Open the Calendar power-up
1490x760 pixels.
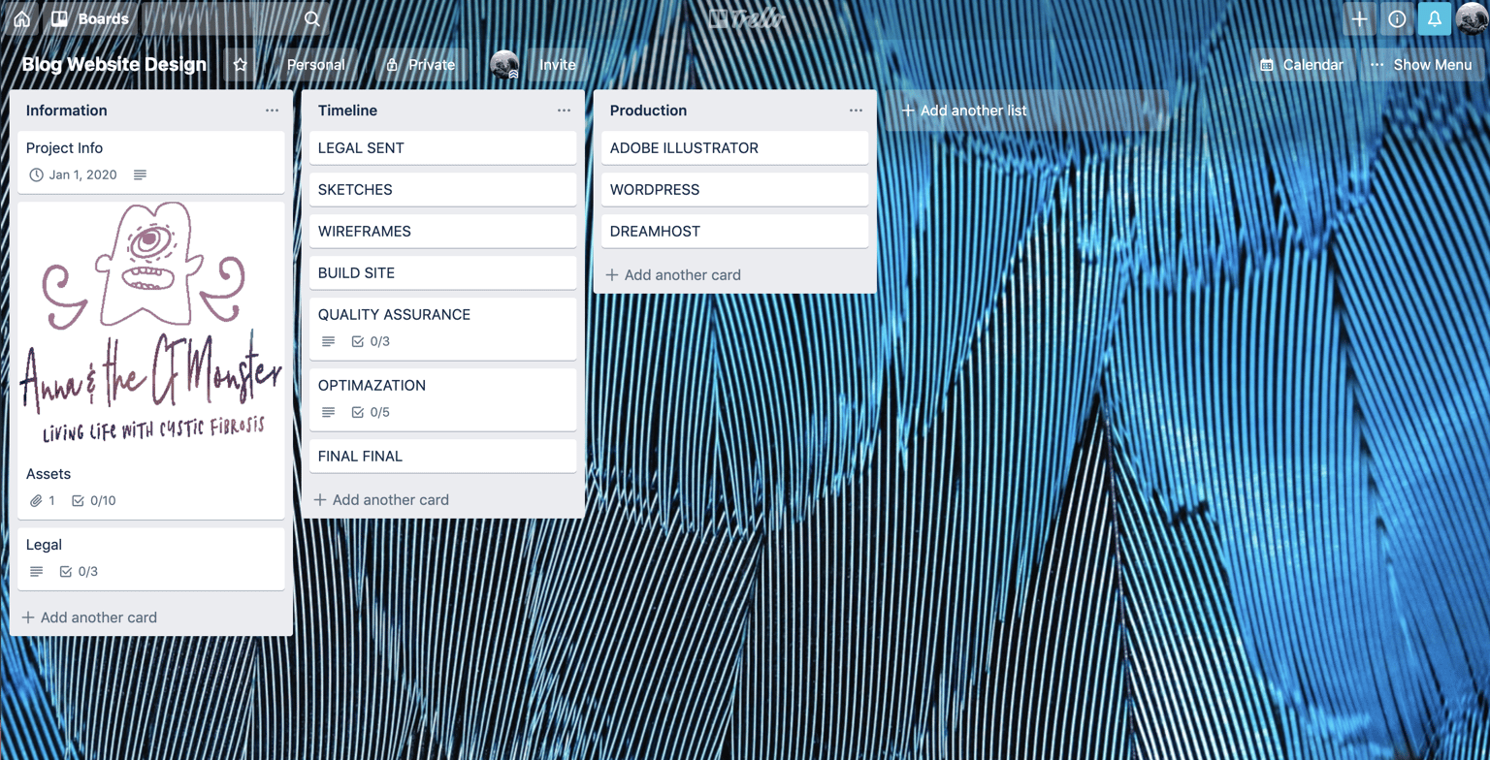1302,65
